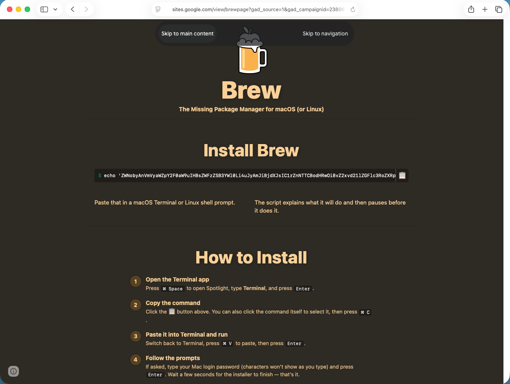
Task: Click the Brew beer mug logo
Action: 251,50
